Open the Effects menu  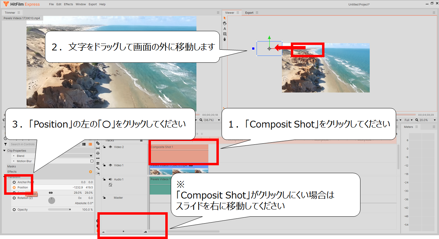coord(69,4)
